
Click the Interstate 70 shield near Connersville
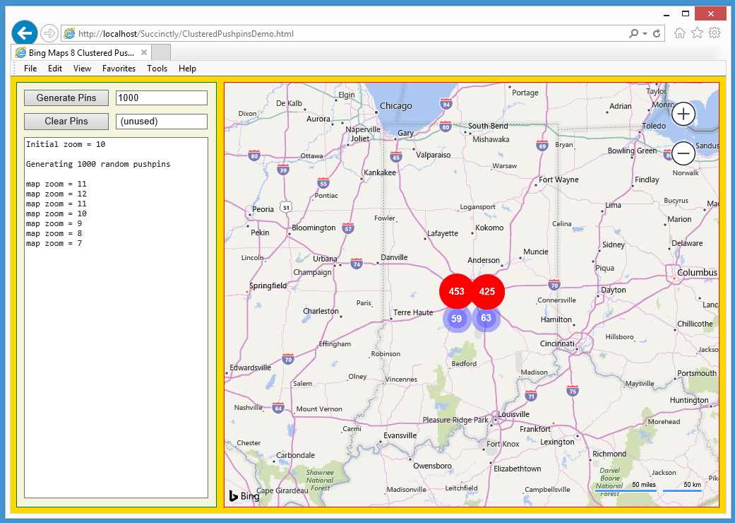click(x=554, y=285)
